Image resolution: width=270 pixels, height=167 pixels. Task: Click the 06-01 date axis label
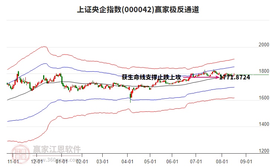click(172, 162)
